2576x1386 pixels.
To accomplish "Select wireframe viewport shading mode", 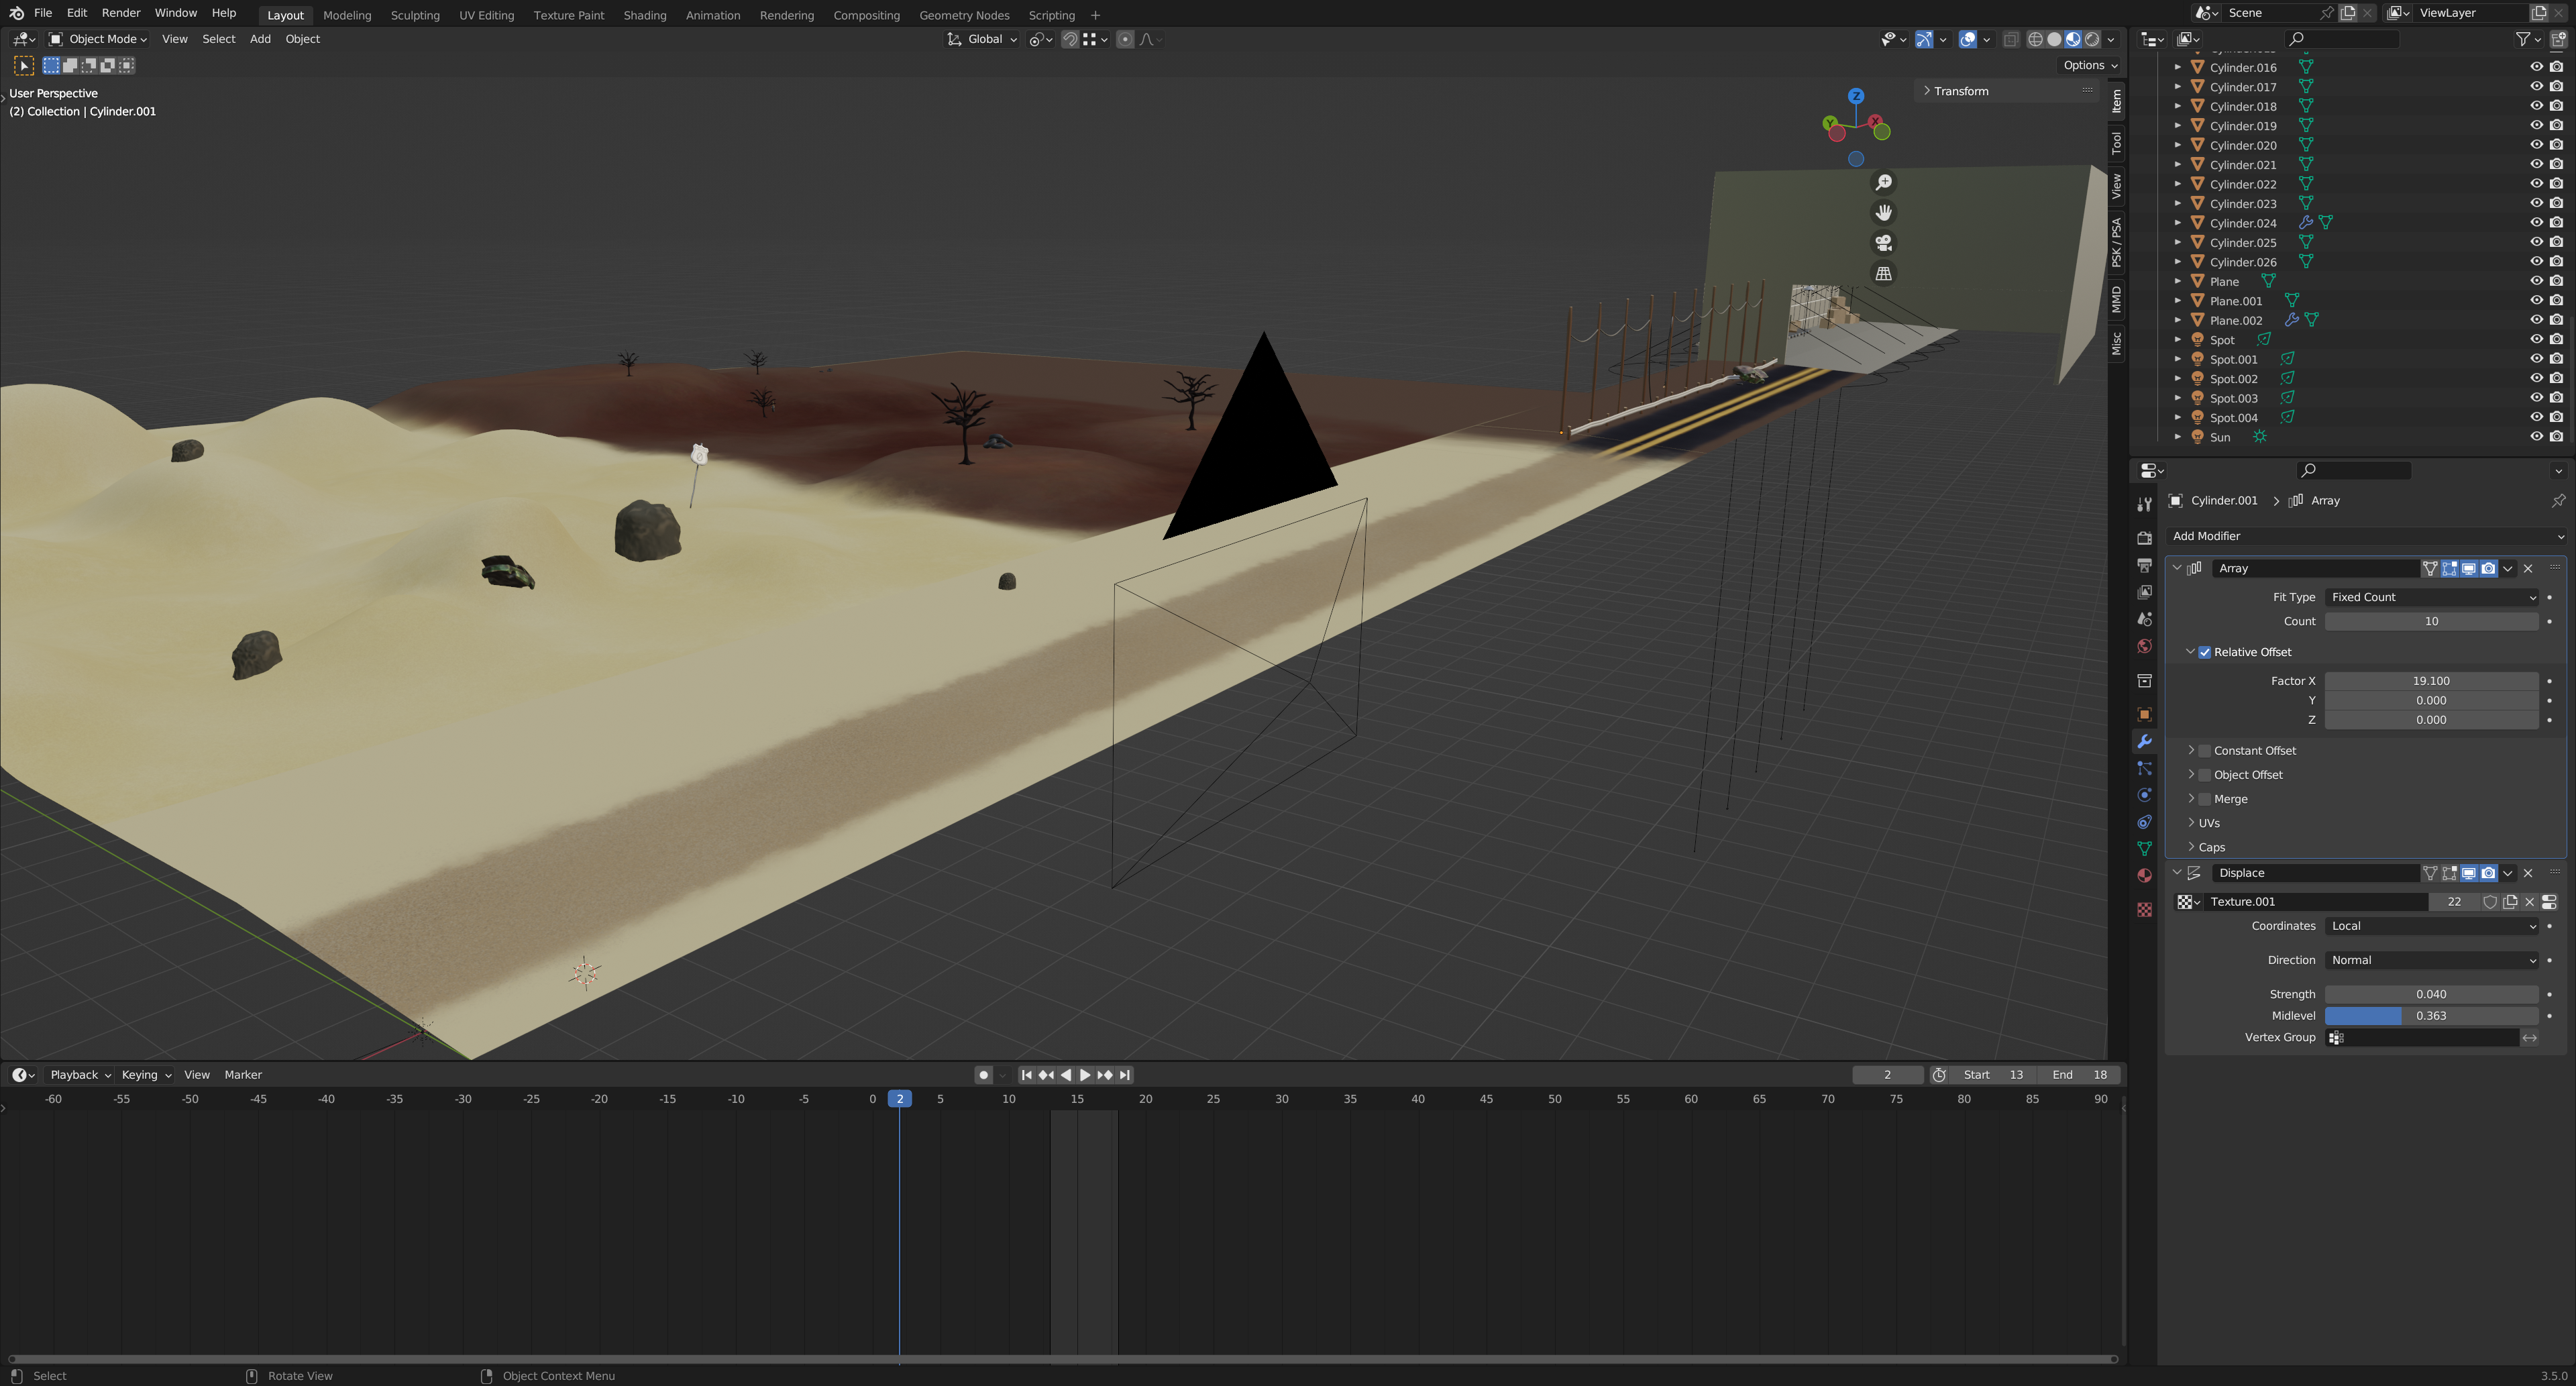I will click(2035, 39).
